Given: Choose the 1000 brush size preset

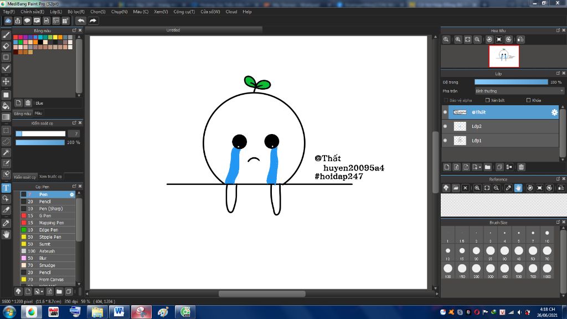Looking at the screenshot, I should point(547,270).
